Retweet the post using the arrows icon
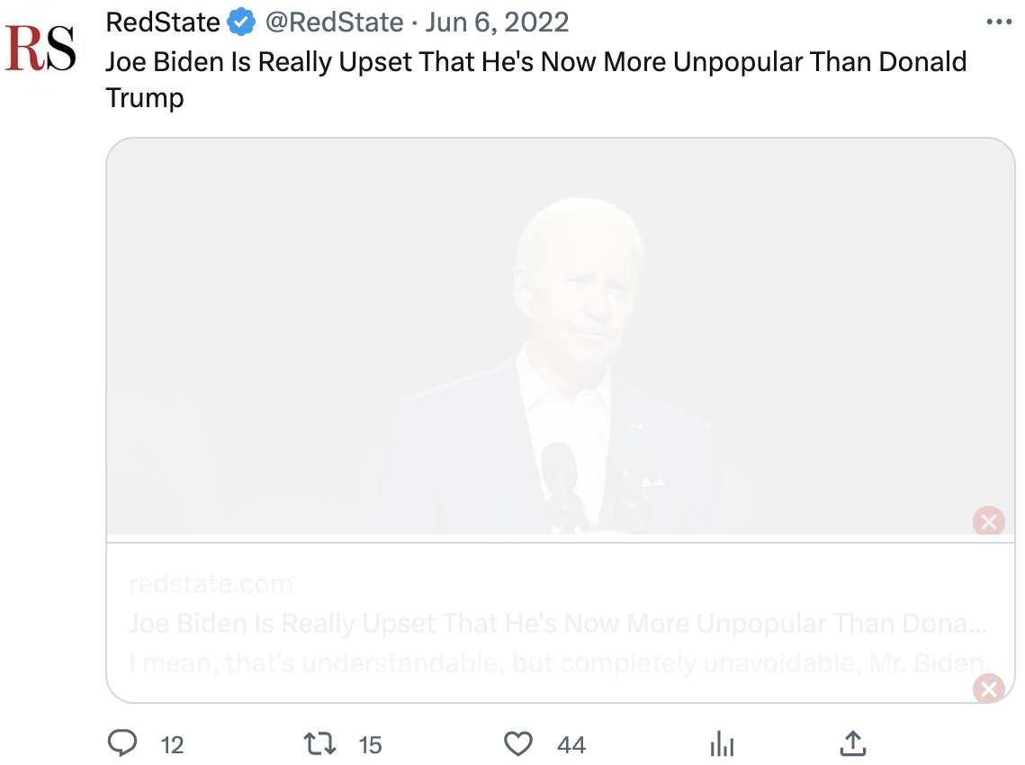This screenshot has width=1025, height=765. point(319,743)
